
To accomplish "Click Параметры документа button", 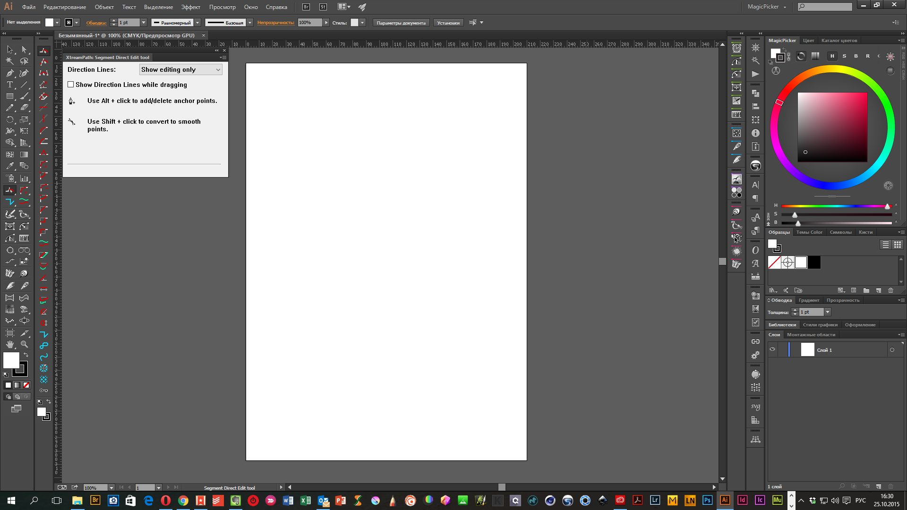I will click(401, 23).
